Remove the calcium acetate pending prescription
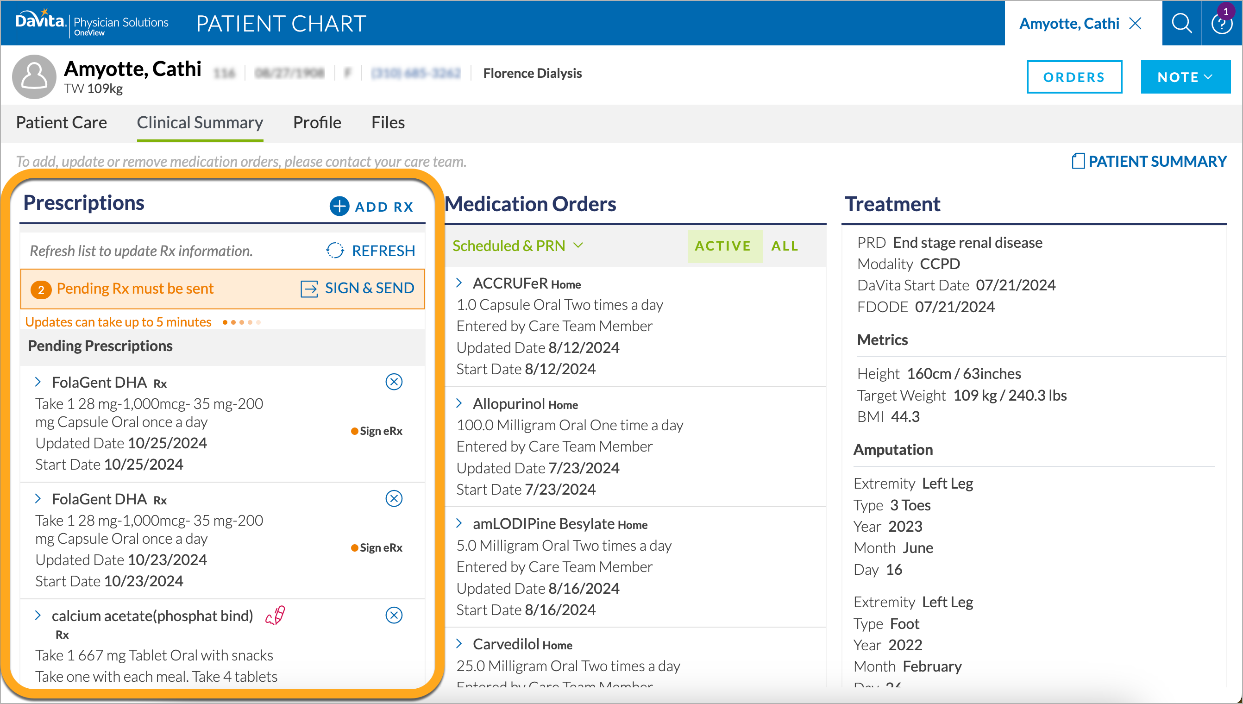 (x=394, y=615)
